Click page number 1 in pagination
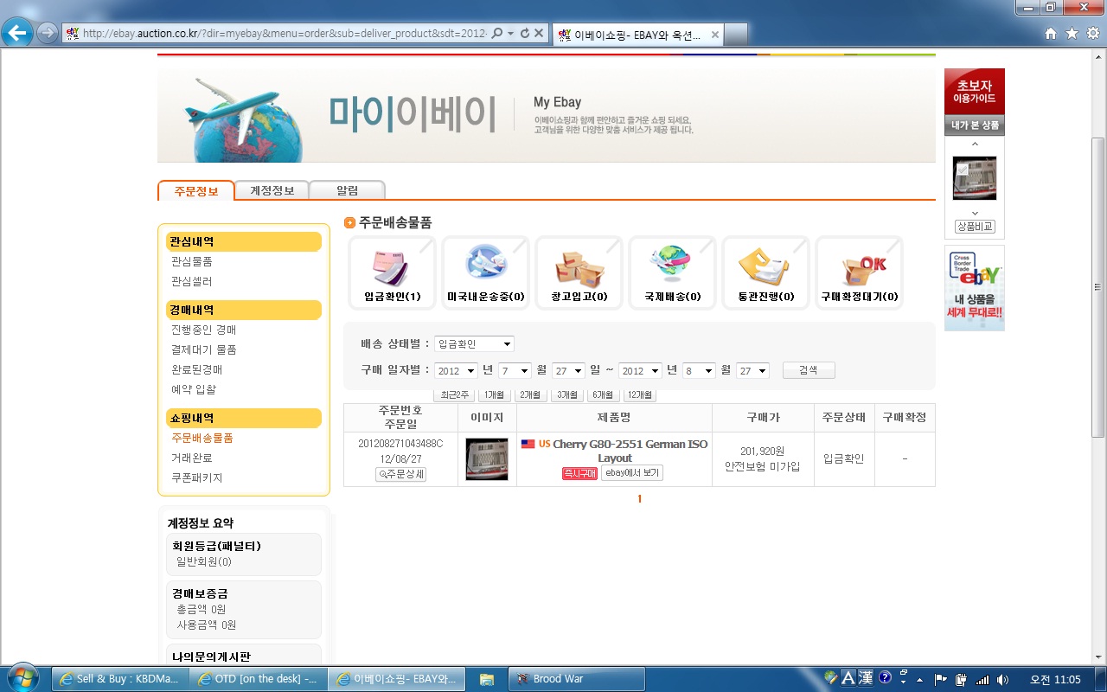 click(640, 499)
